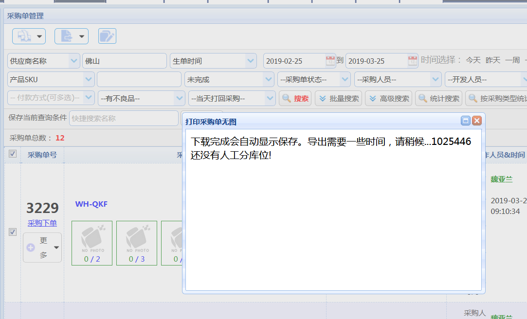Open the end date calendar picker icon
This screenshot has height=319, width=527.
pos(412,61)
